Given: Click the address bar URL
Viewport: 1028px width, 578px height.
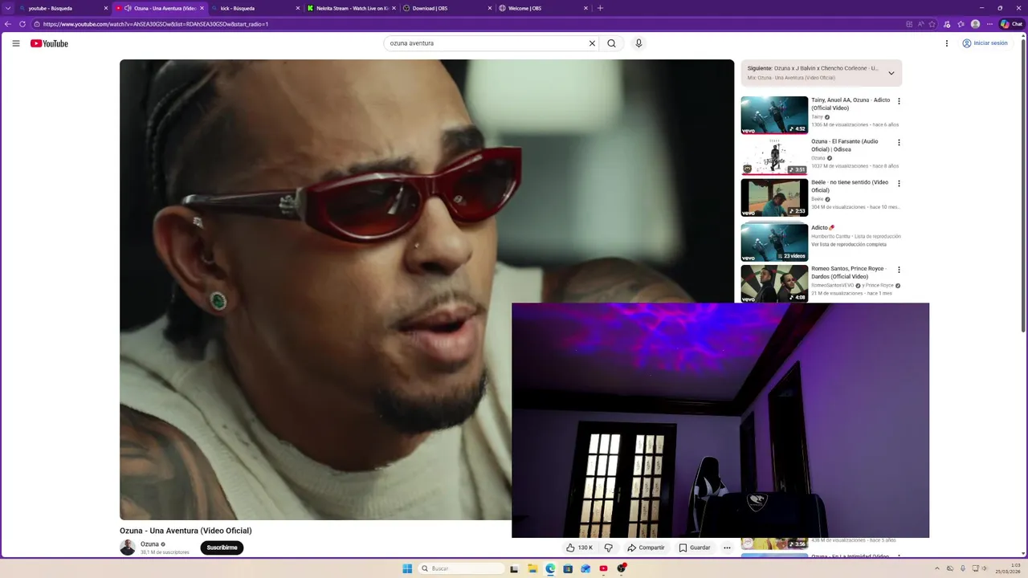Looking at the screenshot, I should click(155, 24).
